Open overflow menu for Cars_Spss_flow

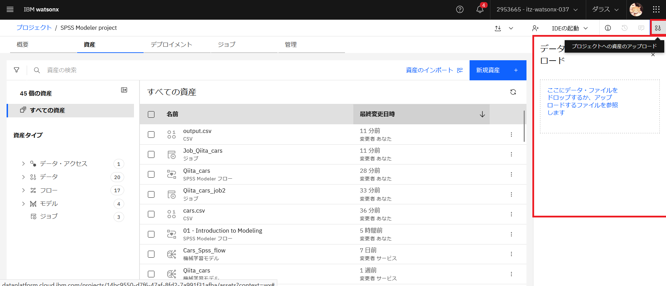(511, 254)
